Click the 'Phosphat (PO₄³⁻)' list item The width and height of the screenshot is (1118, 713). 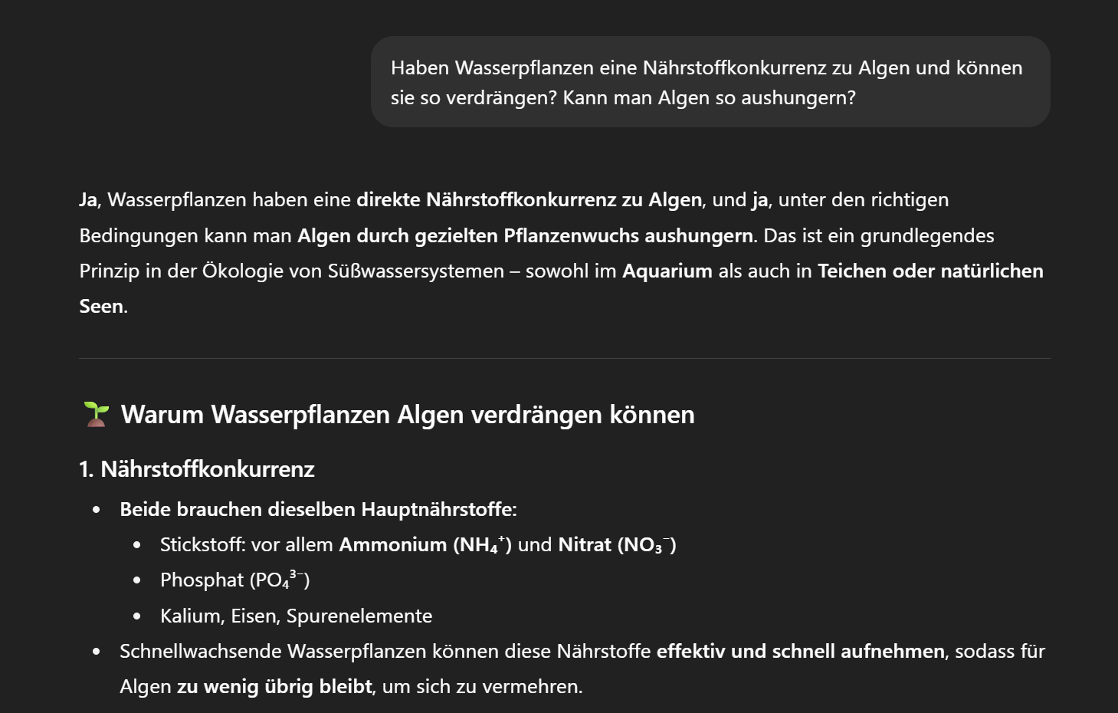(x=235, y=580)
